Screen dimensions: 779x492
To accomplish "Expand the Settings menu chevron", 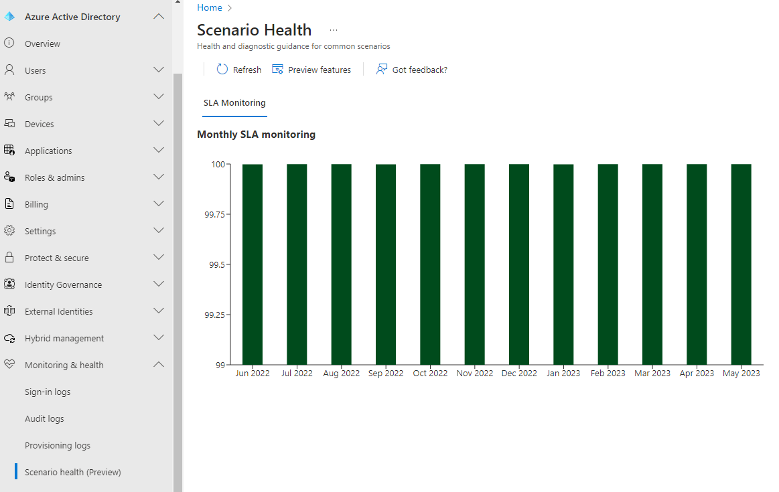I will pos(159,231).
